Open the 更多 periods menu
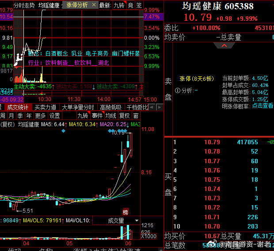The width and height of the screenshot is (274, 251). (40, 116)
